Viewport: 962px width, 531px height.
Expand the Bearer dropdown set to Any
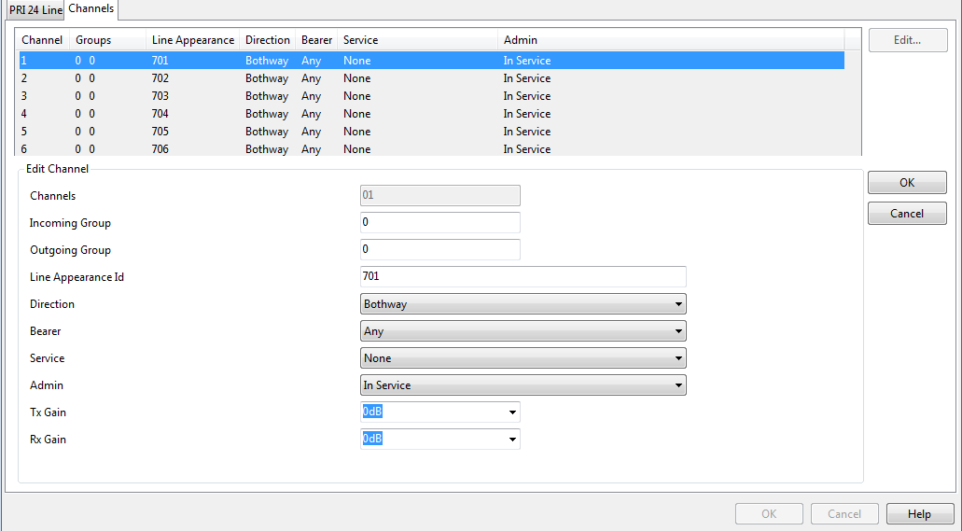coord(523,331)
